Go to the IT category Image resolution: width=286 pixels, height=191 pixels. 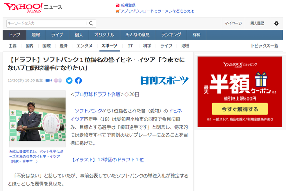130,46
